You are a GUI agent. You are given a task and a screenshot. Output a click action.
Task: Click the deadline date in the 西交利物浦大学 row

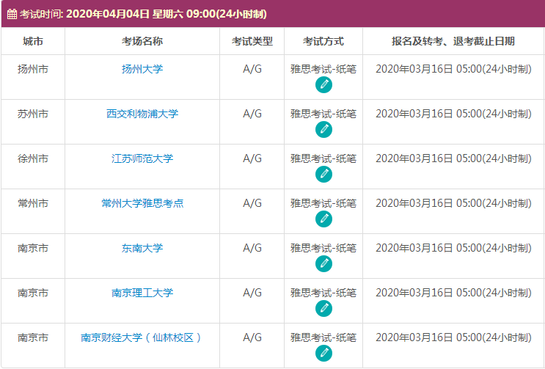tap(453, 114)
